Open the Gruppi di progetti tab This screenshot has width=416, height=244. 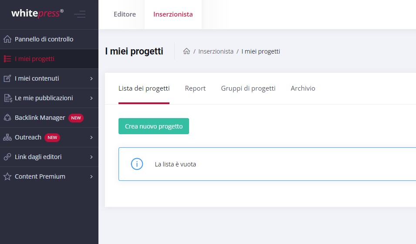[248, 88]
